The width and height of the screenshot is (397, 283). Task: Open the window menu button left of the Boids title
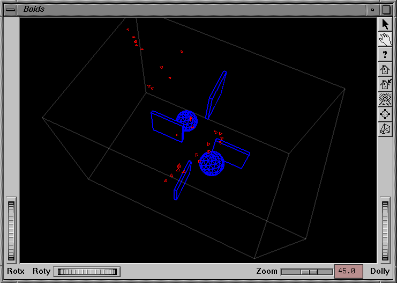click(10, 10)
